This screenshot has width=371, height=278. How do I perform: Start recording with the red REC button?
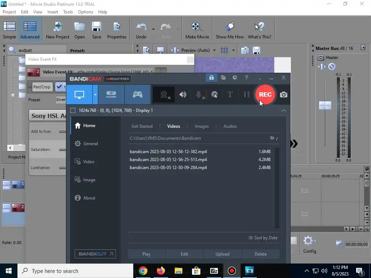coord(265,94)
